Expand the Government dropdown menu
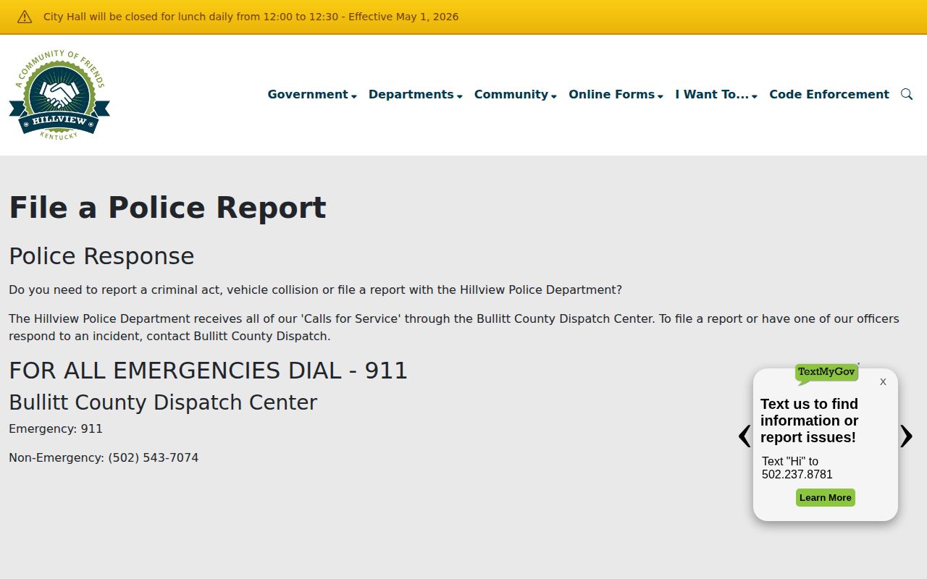Viewport: 927px width, 579px height. pos(312,94)
